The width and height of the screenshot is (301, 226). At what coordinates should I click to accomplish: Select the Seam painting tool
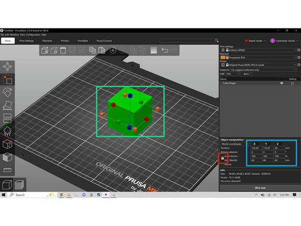point(7,145)
